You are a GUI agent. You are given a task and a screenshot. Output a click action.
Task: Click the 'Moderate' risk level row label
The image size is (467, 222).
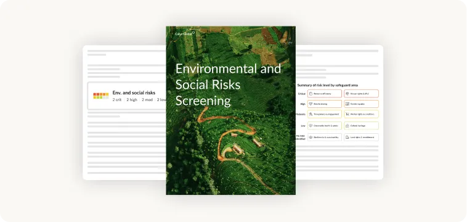301,114
